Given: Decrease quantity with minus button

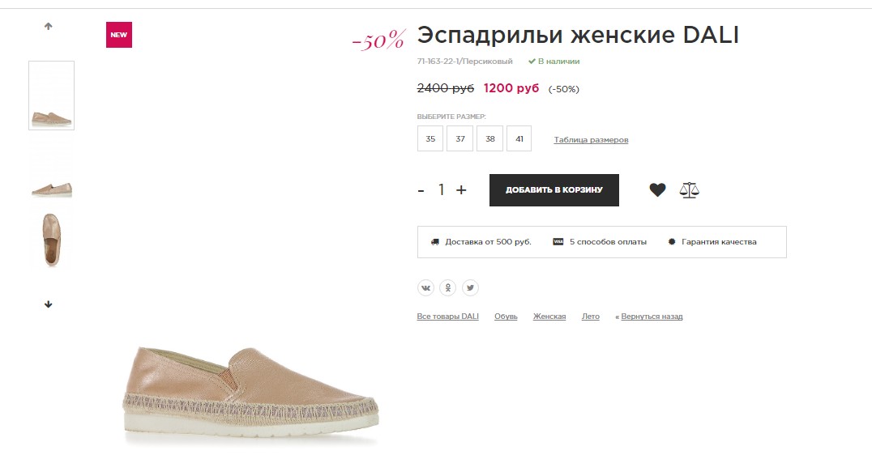Looking at the screenshot, I should [421, 190].
